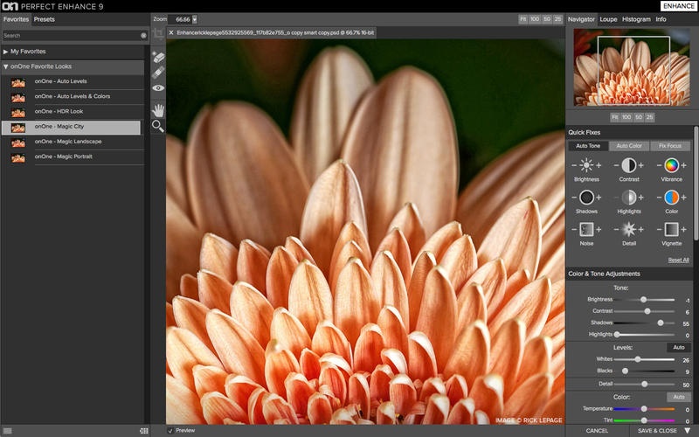Close the open document tab
The image size is (699, 437).
[x=171, y=32]
